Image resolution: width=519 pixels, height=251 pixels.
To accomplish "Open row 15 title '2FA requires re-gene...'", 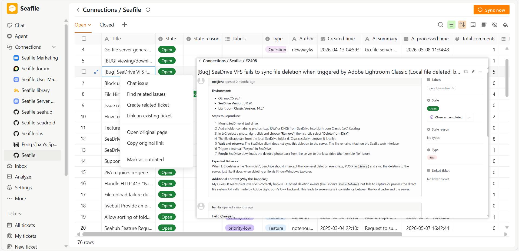I will (128, 172).
